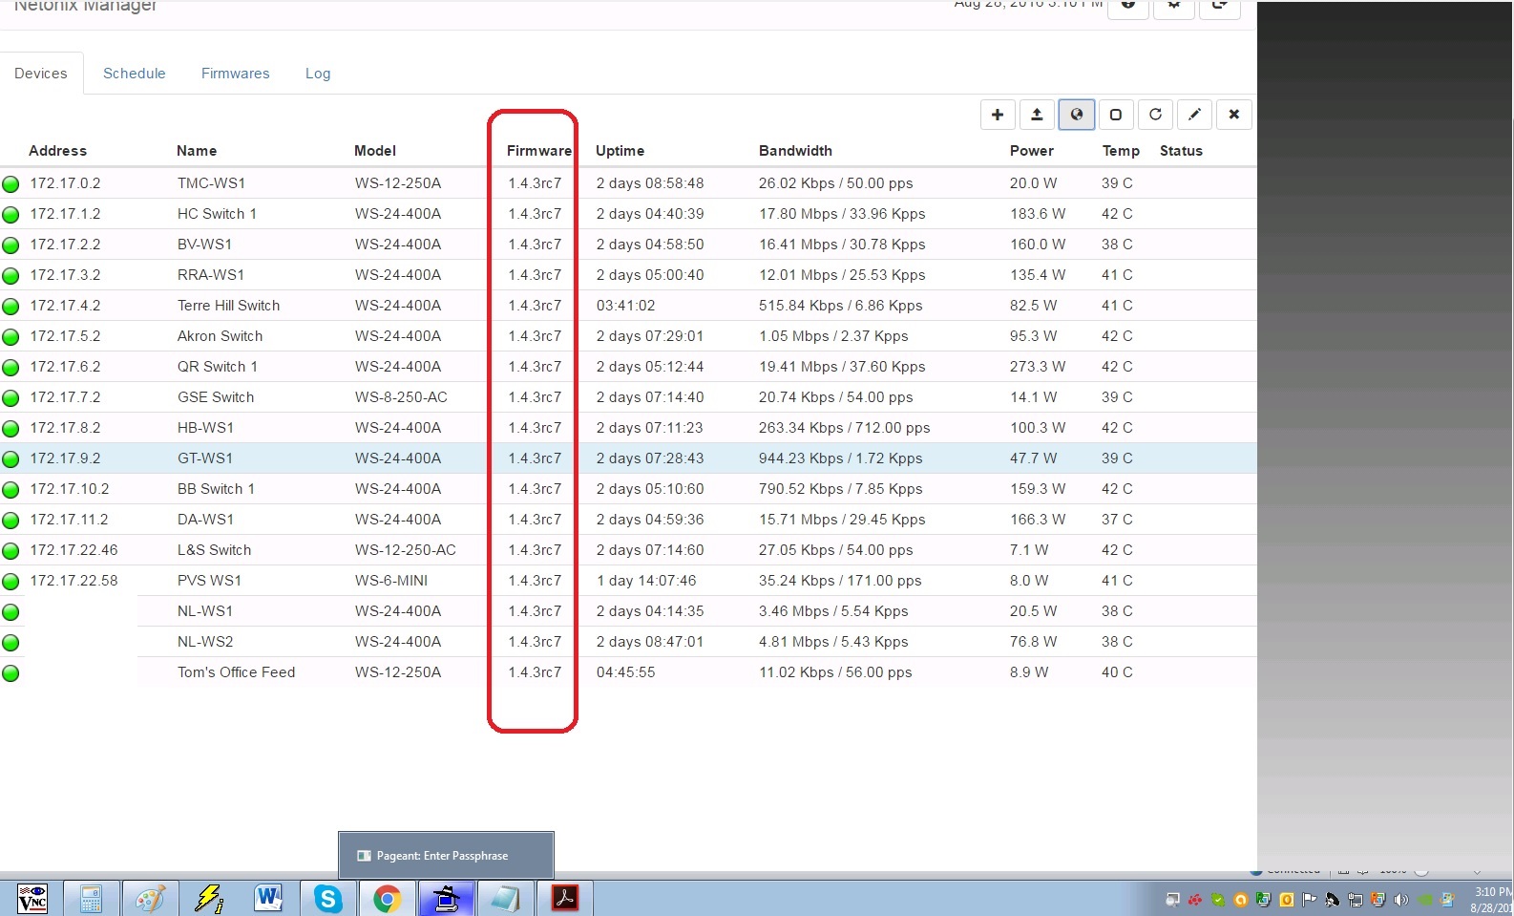The width and height of the screenshot is (1514, 916).
Task: Click the refresh devices icon
Action: pos(1155,115)
